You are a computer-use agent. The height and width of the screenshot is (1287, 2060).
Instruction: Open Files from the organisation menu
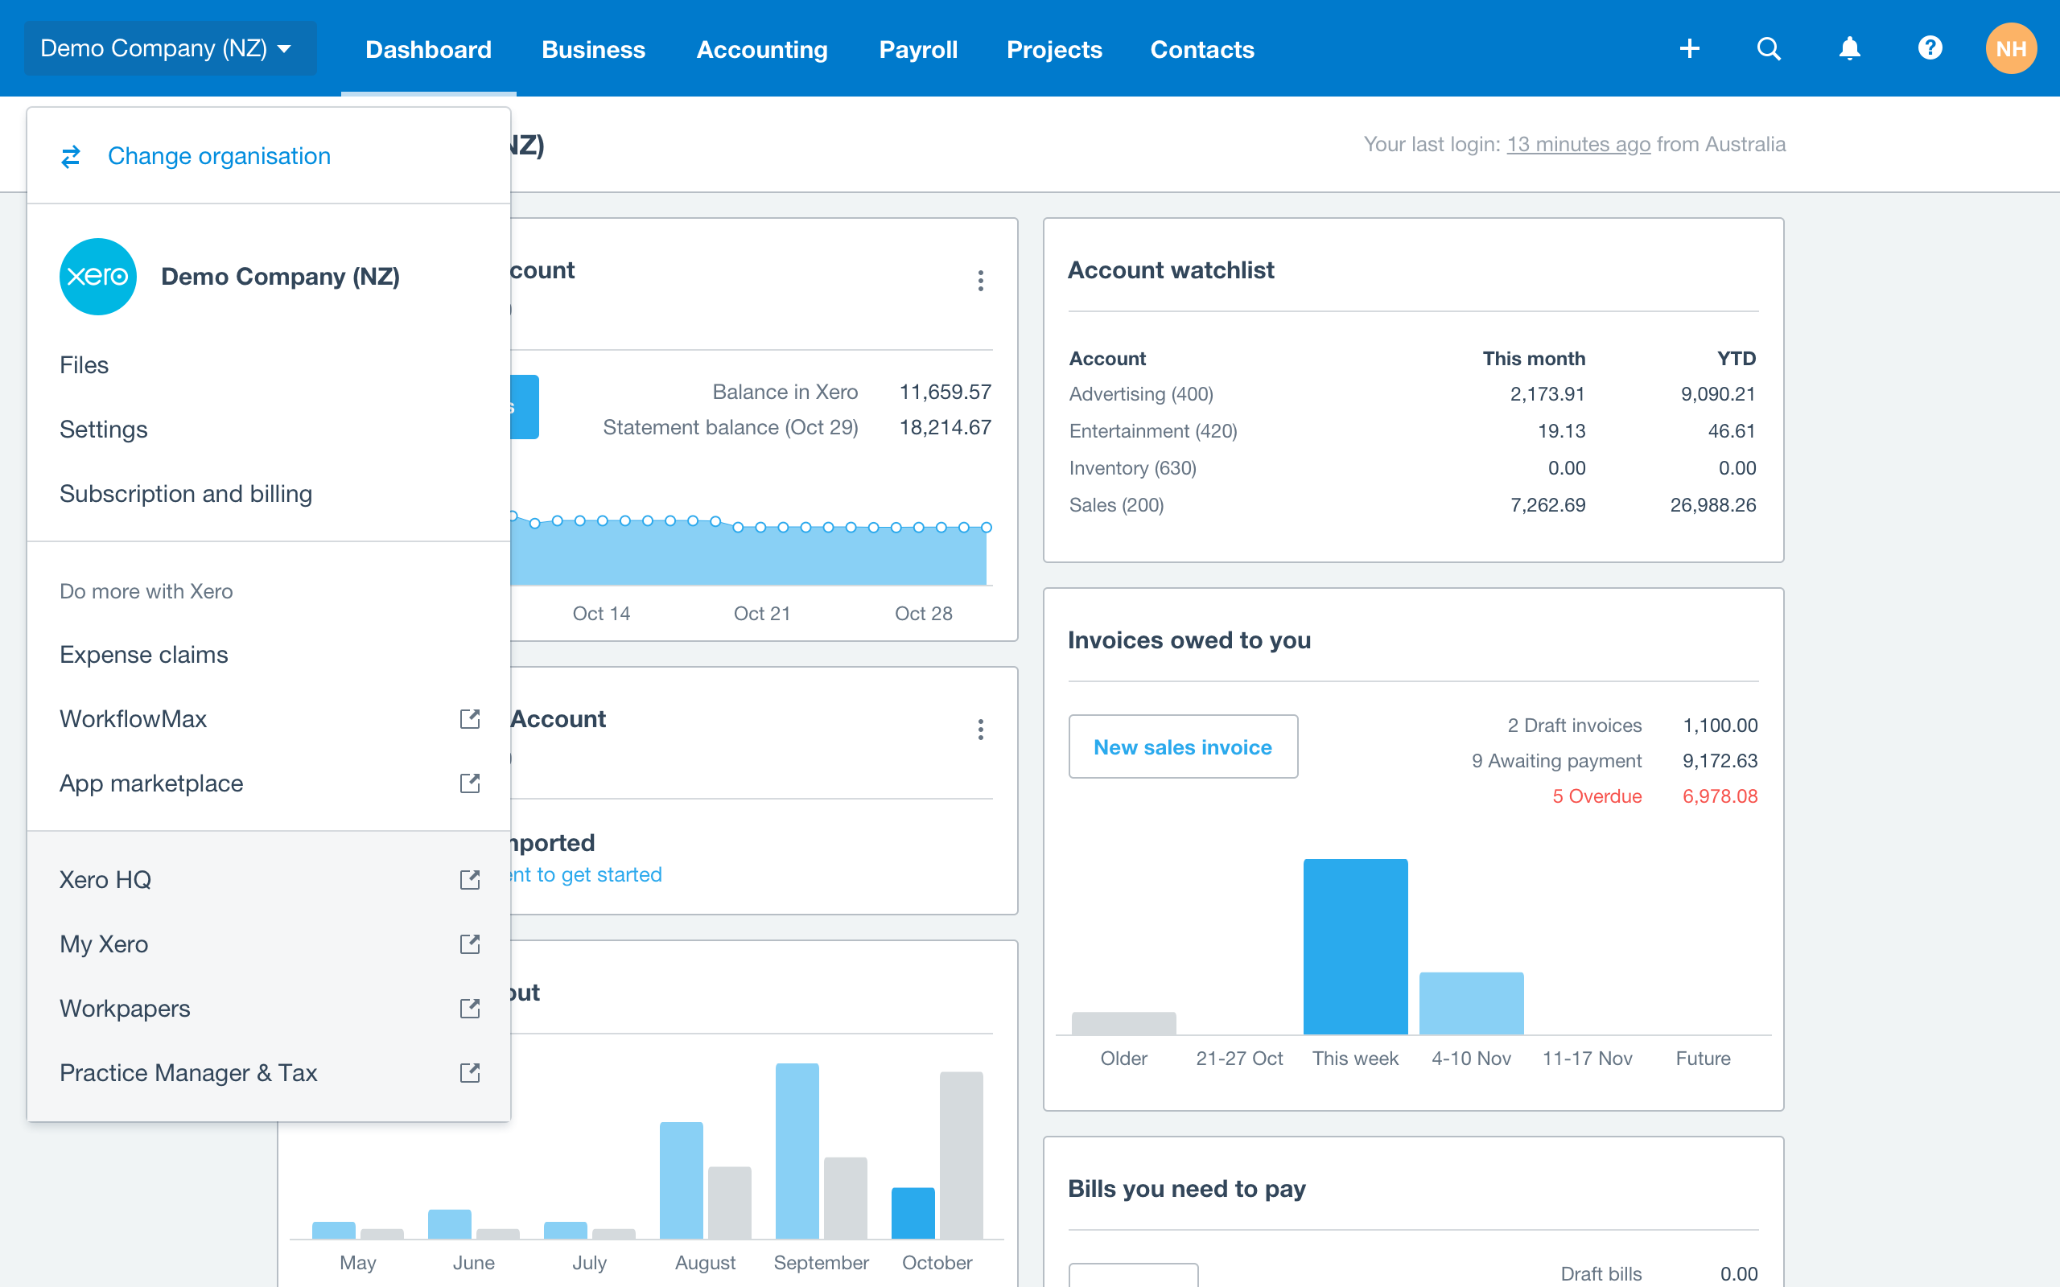coord(268,365)
